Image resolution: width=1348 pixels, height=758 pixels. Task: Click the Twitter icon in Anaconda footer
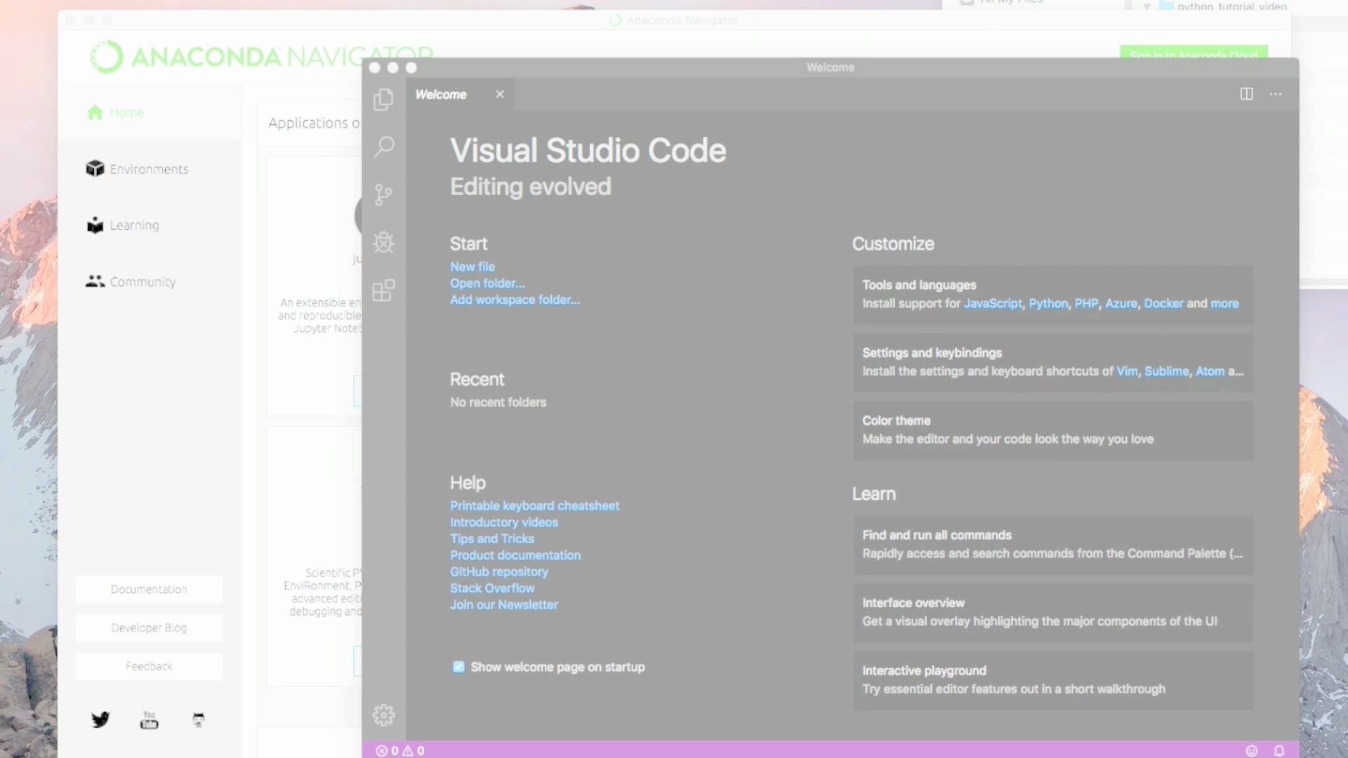pos(99,720)
